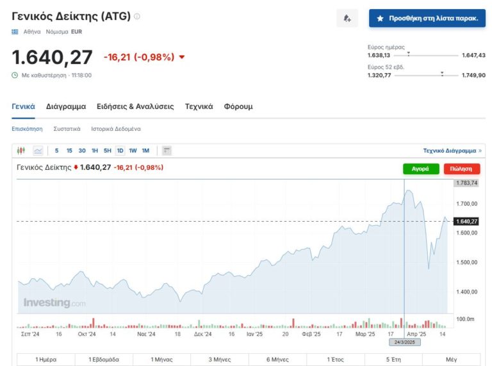
Task: Open the currency EUR selector
Action: pos(76,31)
